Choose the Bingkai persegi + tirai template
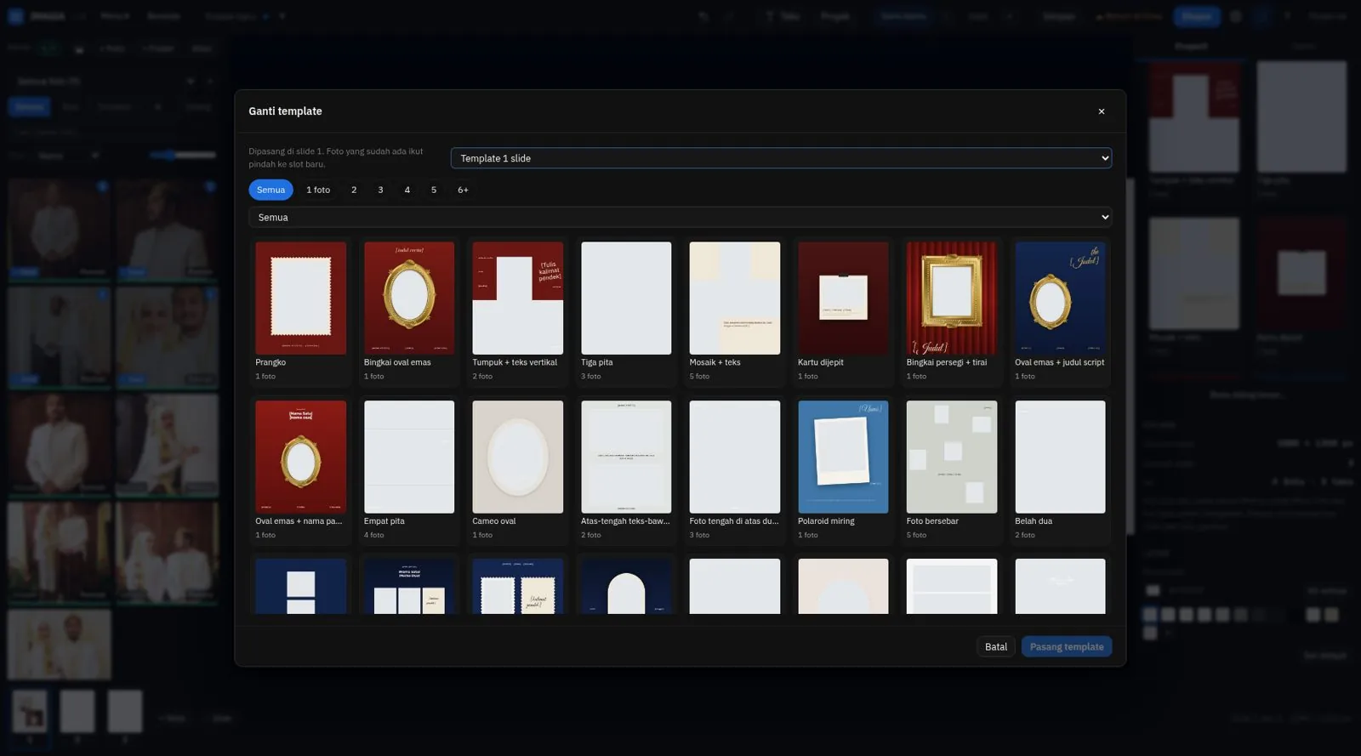 tap(951, 311)
